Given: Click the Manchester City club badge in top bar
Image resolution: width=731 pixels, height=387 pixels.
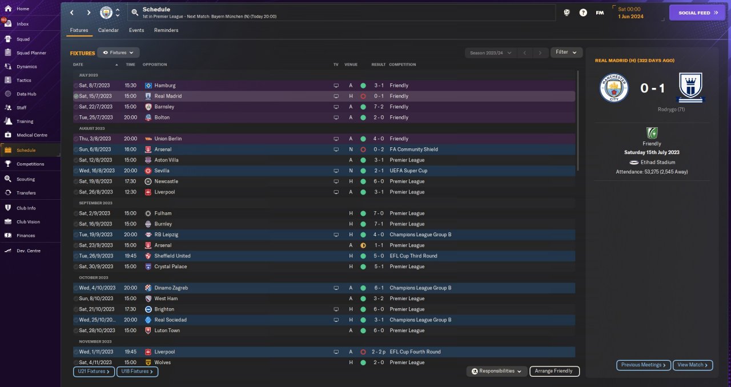Looking at the screenshot, I should (x=106, y=13).
